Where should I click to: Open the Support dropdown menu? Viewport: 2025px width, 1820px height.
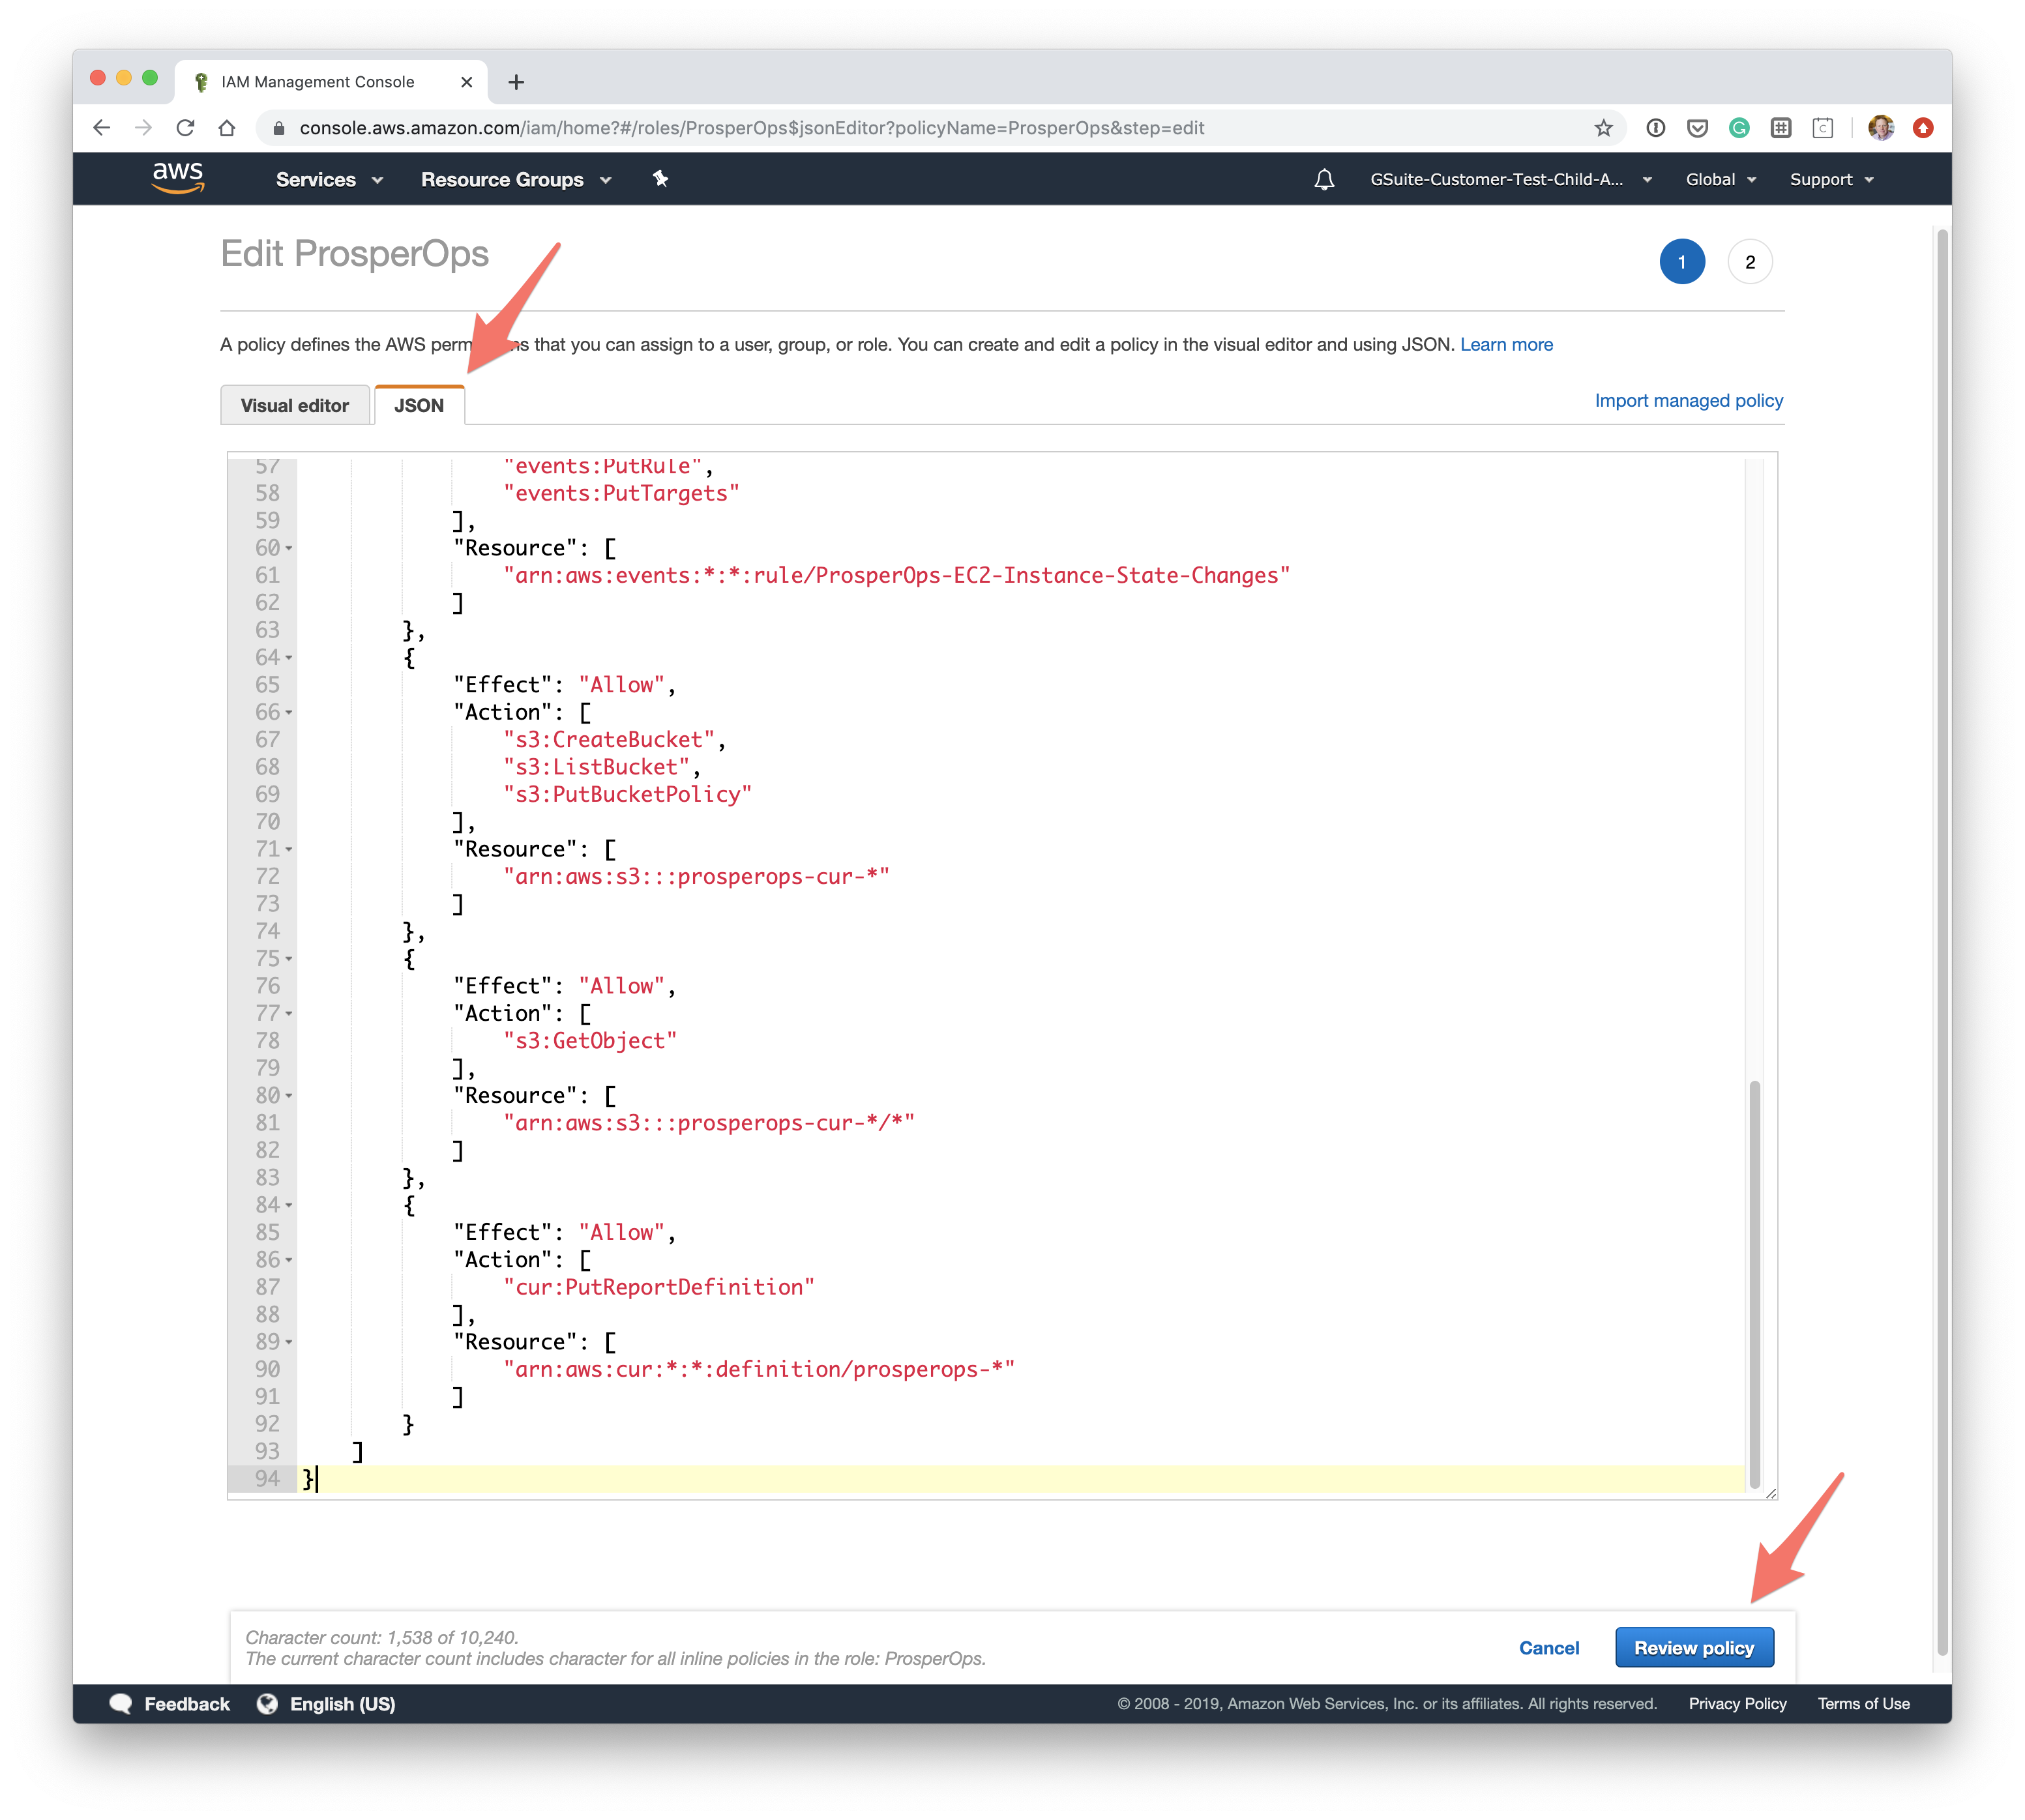coord(1831,179)
